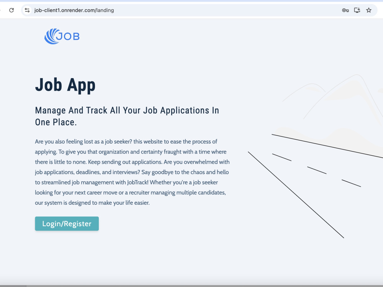Click the mountain road illustration
This screenshot has height=287, width=383.
315,156
